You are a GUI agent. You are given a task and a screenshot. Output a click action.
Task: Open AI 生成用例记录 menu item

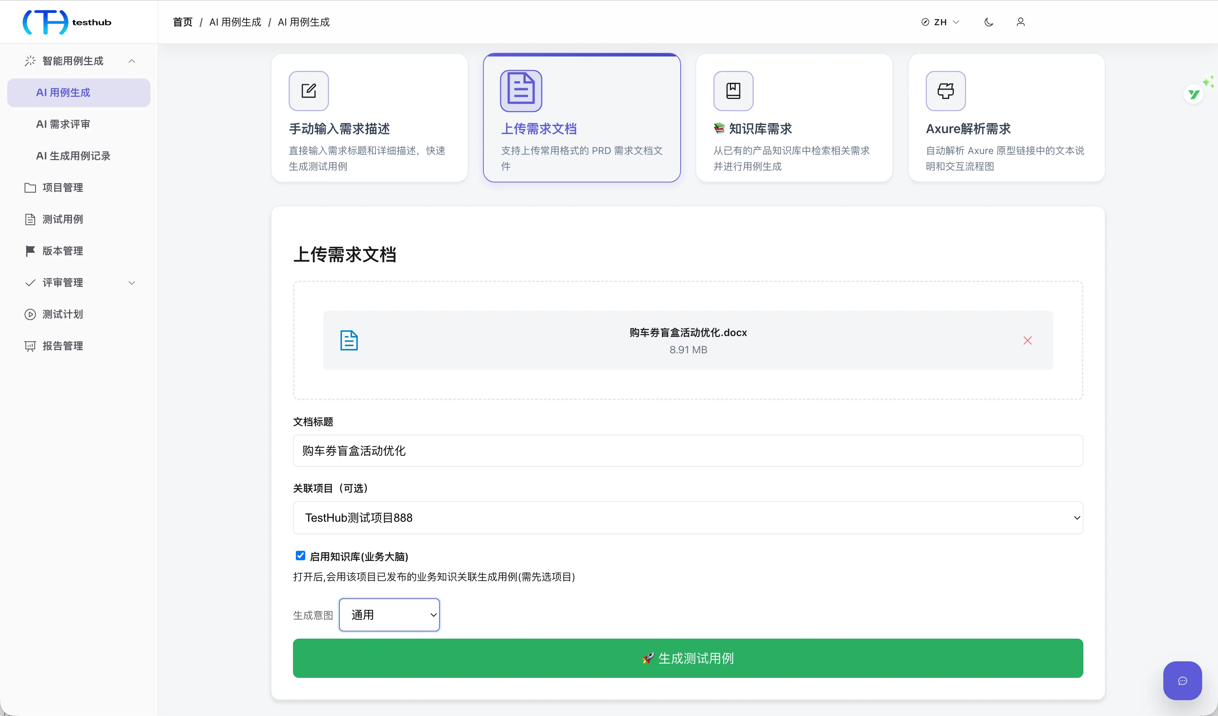click(x=73, y=155)
